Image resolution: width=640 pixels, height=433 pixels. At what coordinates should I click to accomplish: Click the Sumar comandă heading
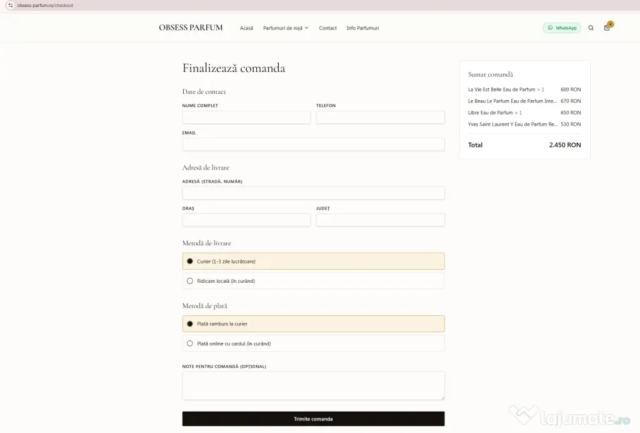point(490,74)
